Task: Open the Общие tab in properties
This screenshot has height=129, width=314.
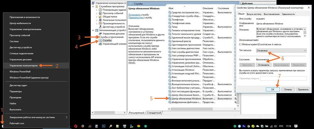Action: (241, 14)
